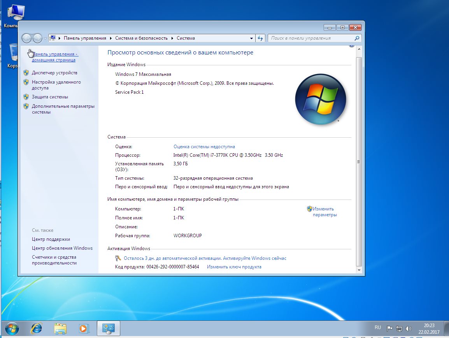Open Центр поддержки link
Screen dimensions: 449x338
[51, 239]
